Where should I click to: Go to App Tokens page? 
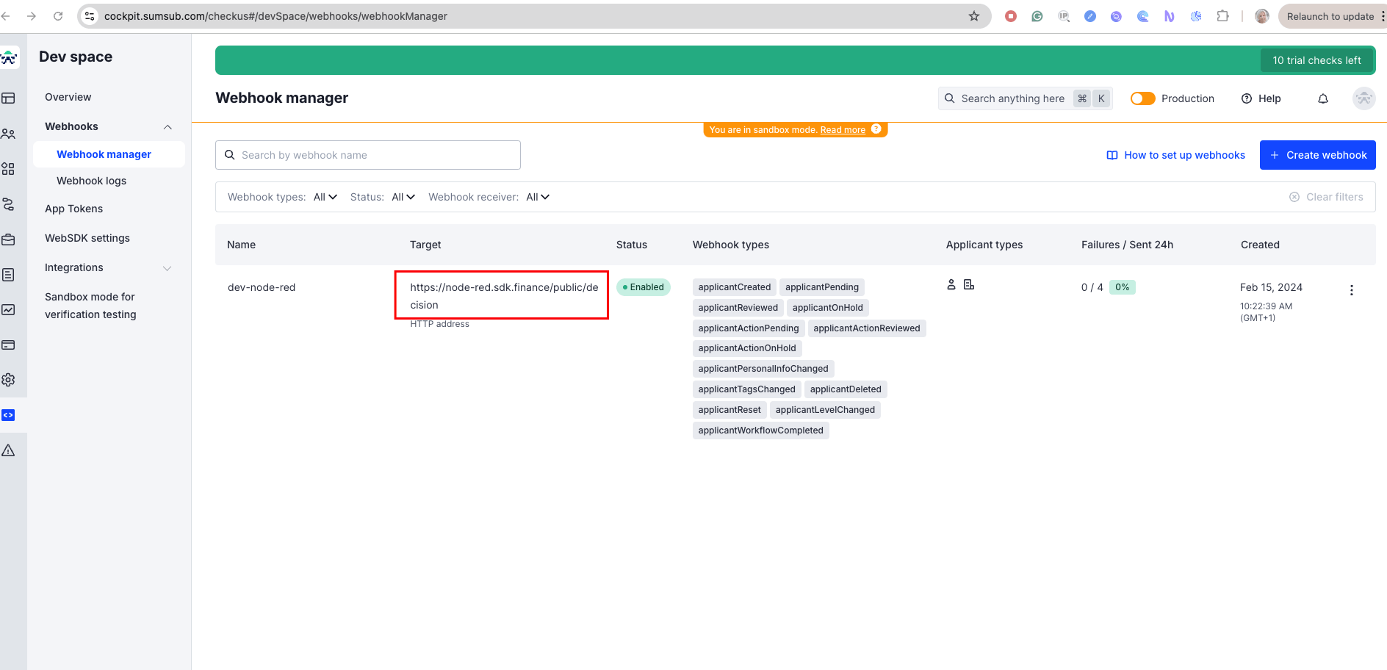point(73,209)
